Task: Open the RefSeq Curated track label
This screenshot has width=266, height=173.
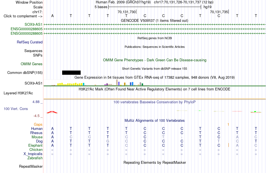Action: click(x=30, y=42)
